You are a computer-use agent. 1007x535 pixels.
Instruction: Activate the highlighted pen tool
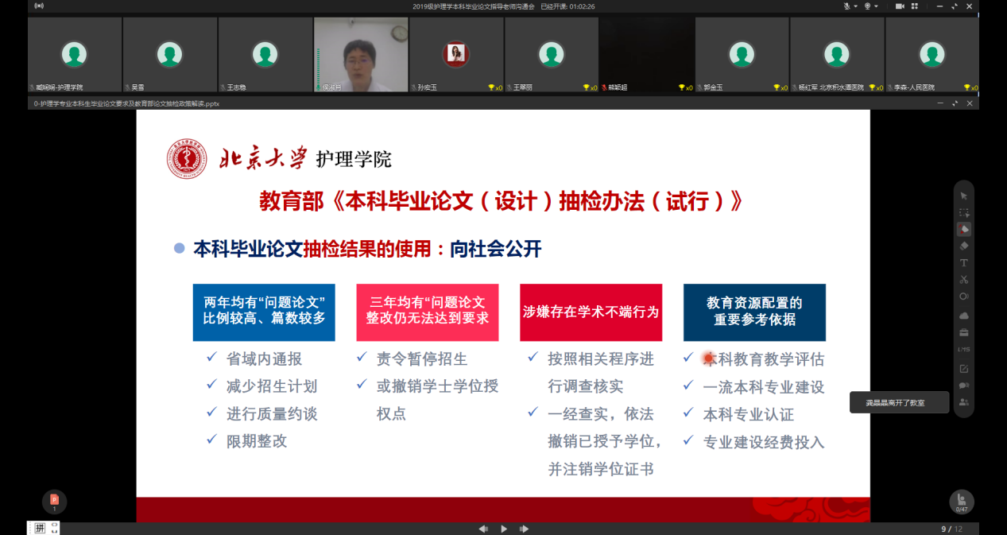coord(963,229)
